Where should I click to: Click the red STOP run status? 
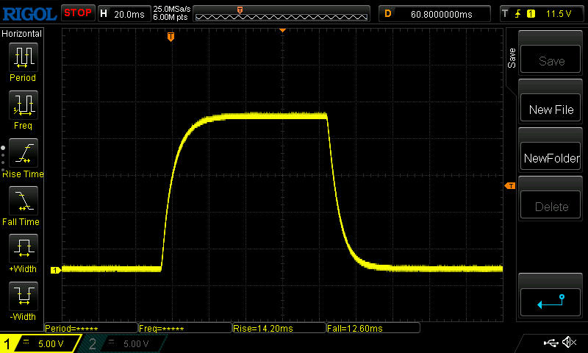pyautogui.click(x=77, y=13)
